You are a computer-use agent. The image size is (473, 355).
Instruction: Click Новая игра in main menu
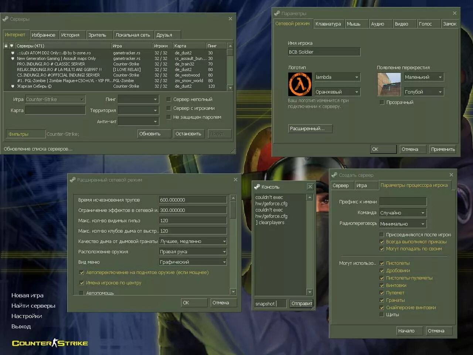pos(27,295)
